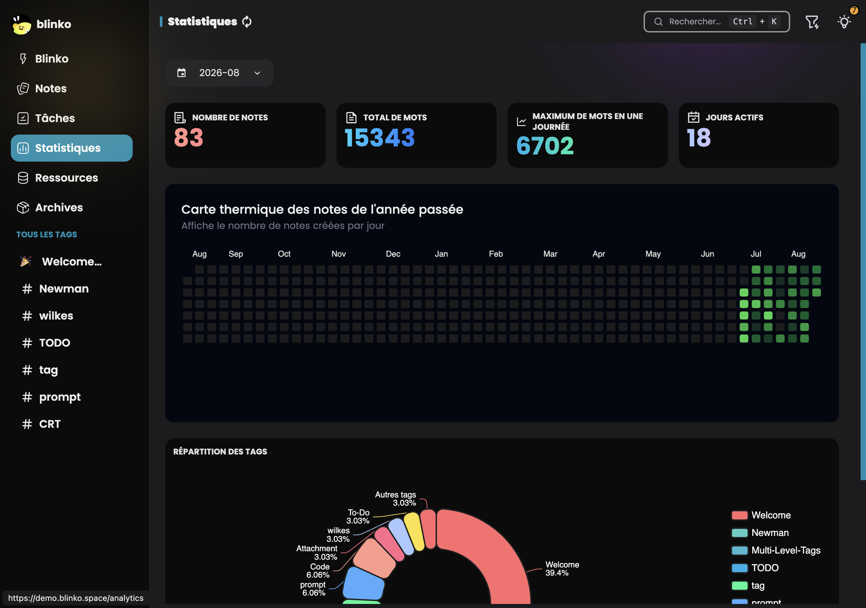The height and width of the screenshot is (608, 866).
Task: Click the Tâches checklist icon
Action: (23, 118)
